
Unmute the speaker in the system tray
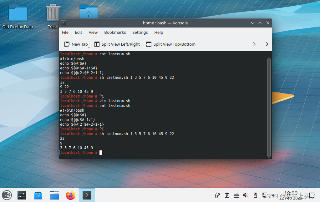pyautogui.click(x=246, y=195)
